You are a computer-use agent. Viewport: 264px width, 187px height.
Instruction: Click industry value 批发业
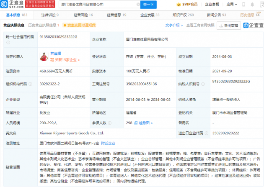coord(45,113)
